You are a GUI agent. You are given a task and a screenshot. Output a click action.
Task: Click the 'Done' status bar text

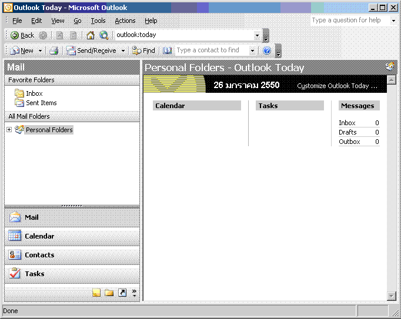coord(11,311)
